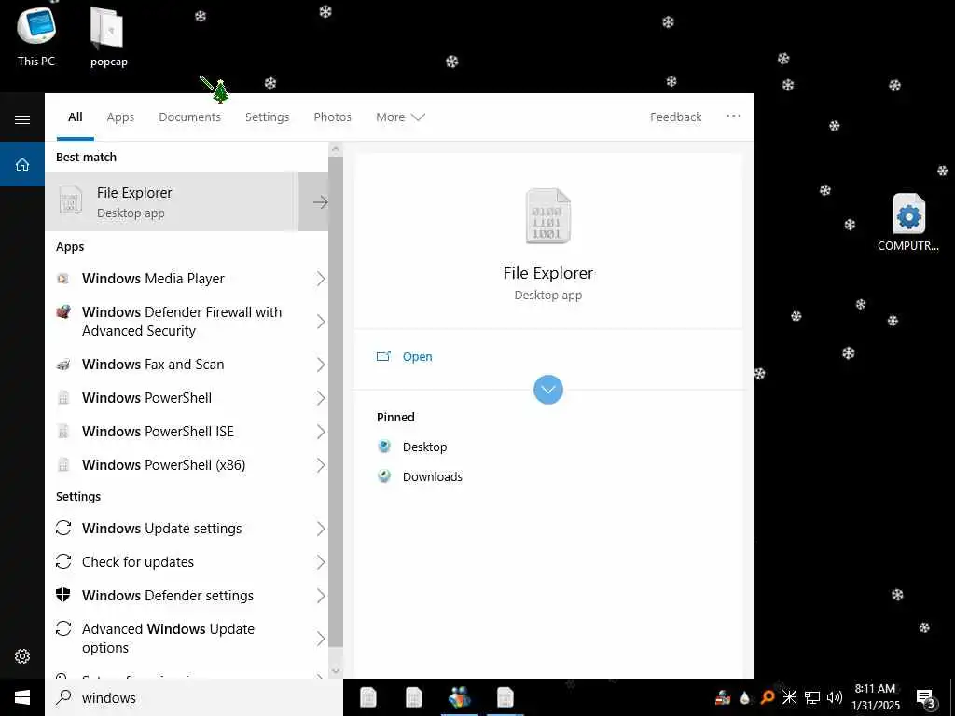Click the orange magnifier tray icon
Screen dimensions: 955x716
(767, 697)
